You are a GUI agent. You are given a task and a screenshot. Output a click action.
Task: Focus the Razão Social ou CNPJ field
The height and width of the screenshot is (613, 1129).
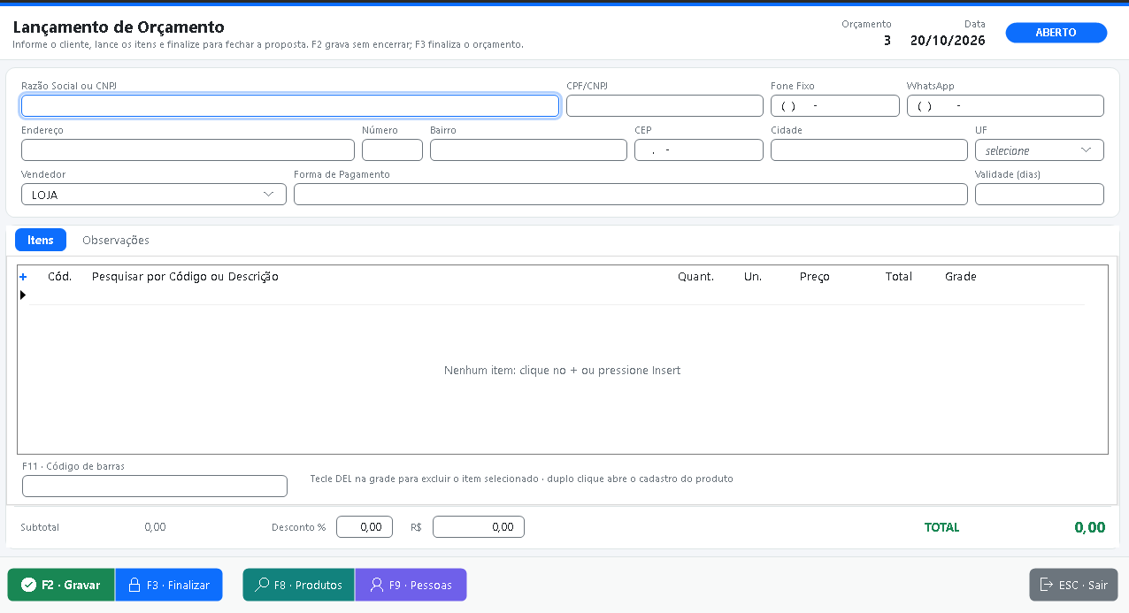click(x=290, y=106)
